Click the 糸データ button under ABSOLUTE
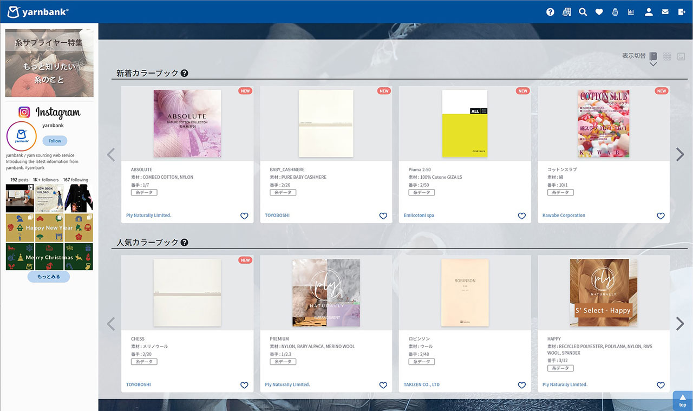 144,192
